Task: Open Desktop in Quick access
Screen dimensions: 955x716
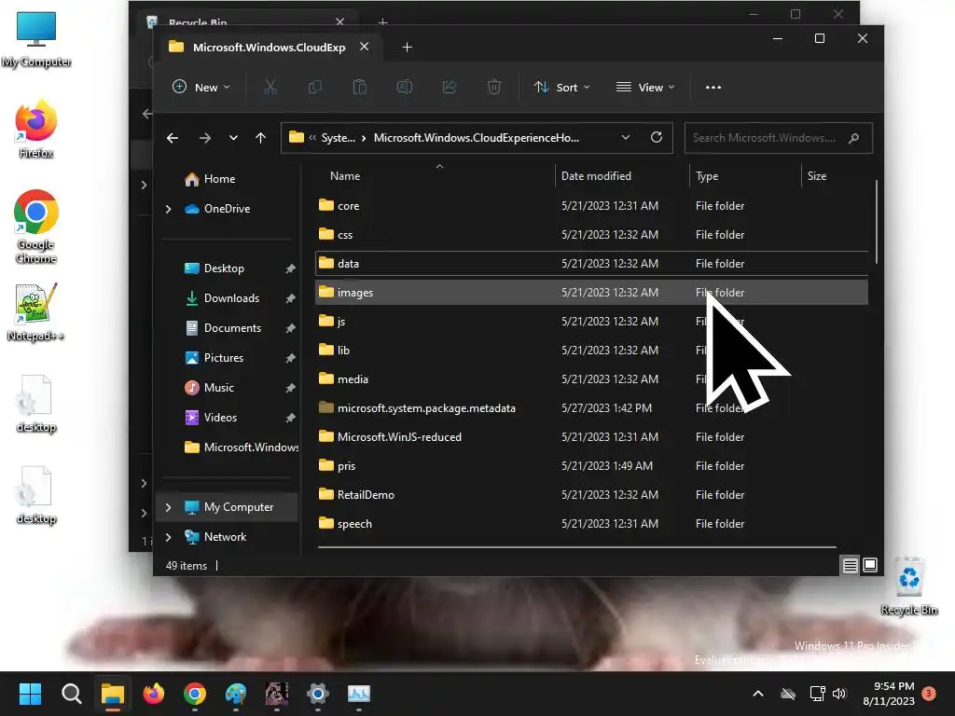Action: (224, 268)
